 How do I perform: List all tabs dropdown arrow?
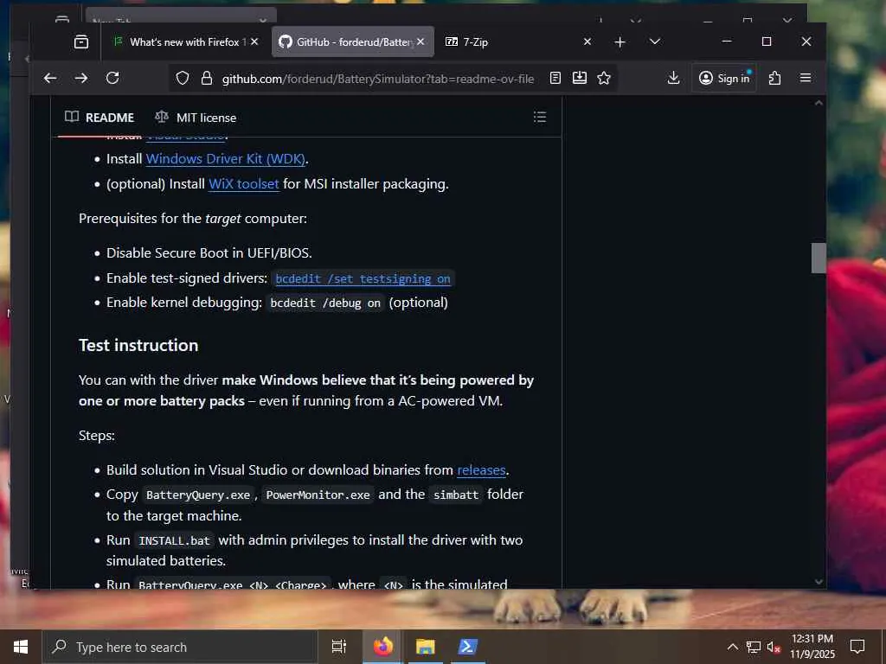pyautogui.click(x=655, y=41)
